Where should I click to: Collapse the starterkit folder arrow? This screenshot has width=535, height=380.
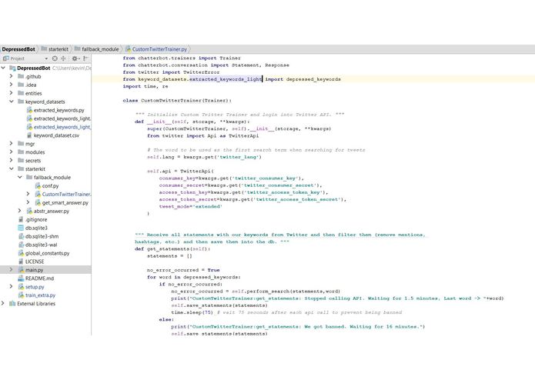click(12, 168)
